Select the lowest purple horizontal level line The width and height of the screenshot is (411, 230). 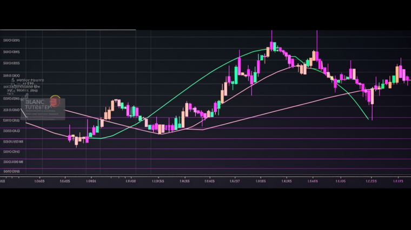[216, 170]
